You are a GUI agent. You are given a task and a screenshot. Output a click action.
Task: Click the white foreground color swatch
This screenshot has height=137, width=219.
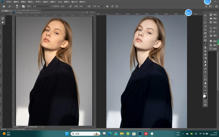pos(204,96)
